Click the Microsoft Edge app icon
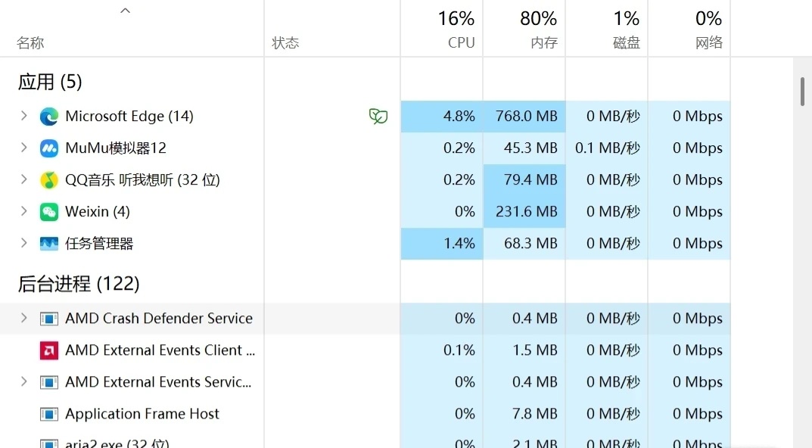The image size is (812, 448). point(49,117)
